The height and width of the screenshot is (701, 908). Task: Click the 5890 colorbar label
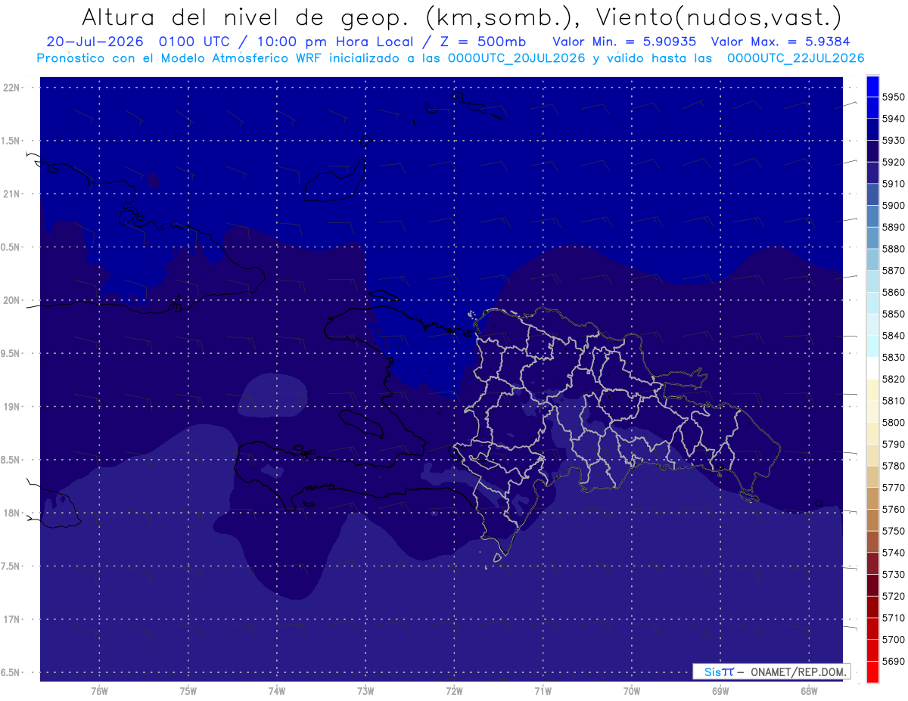point(894,227)
